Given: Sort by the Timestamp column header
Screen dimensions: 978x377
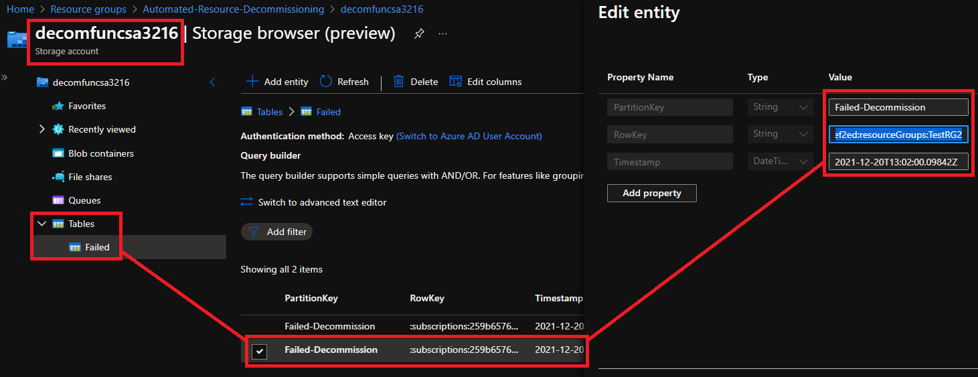Looking at the screenshot, I should pyautogui.click(x=559, y=298).
